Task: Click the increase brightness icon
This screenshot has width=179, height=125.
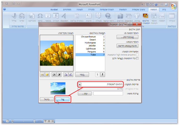Action: point(48,75)
